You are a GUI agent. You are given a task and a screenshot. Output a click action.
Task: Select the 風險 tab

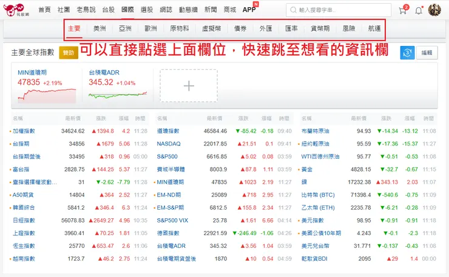pyautogui.click(x=349, y=28)
